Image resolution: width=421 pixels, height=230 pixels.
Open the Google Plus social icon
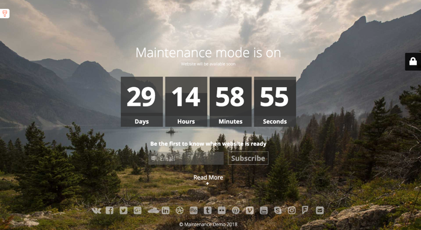(138, 210)
